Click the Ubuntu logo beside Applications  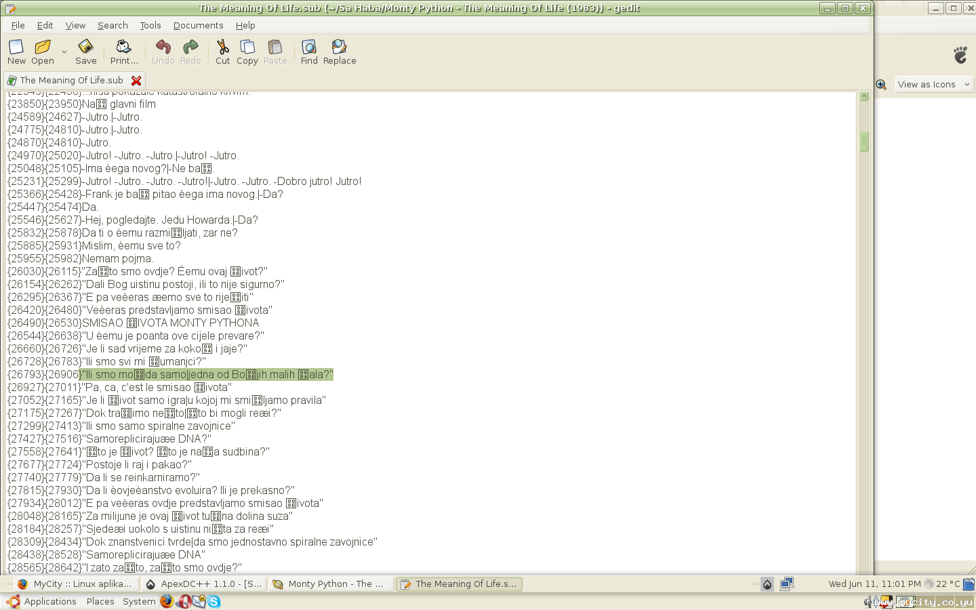click(x=13, y=601)
